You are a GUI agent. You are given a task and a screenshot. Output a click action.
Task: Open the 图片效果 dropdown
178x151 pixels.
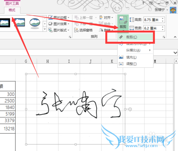coord(59,24)
